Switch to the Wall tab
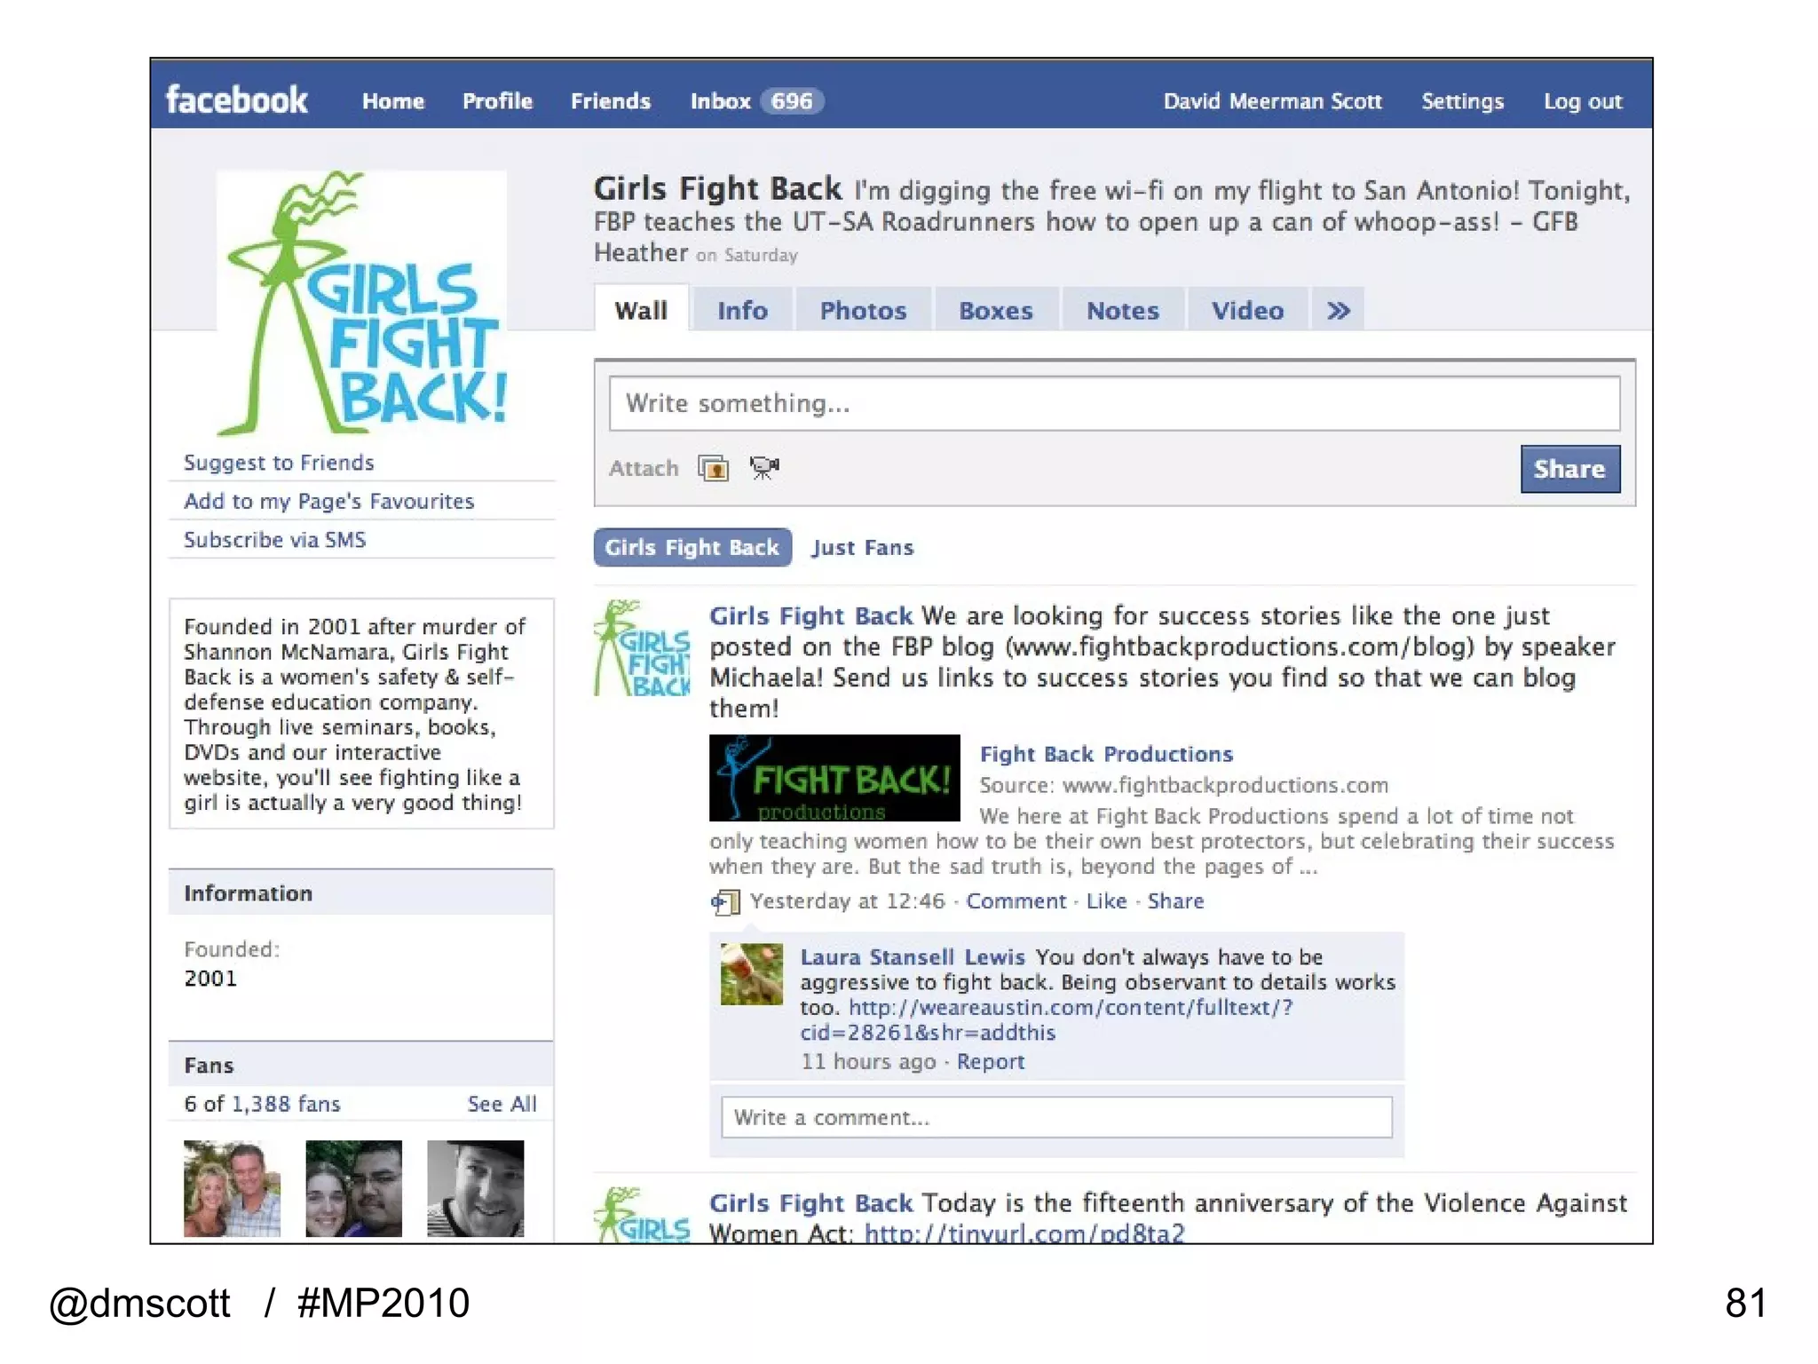Screen dimensions: 1818x1364 [641, 310]
